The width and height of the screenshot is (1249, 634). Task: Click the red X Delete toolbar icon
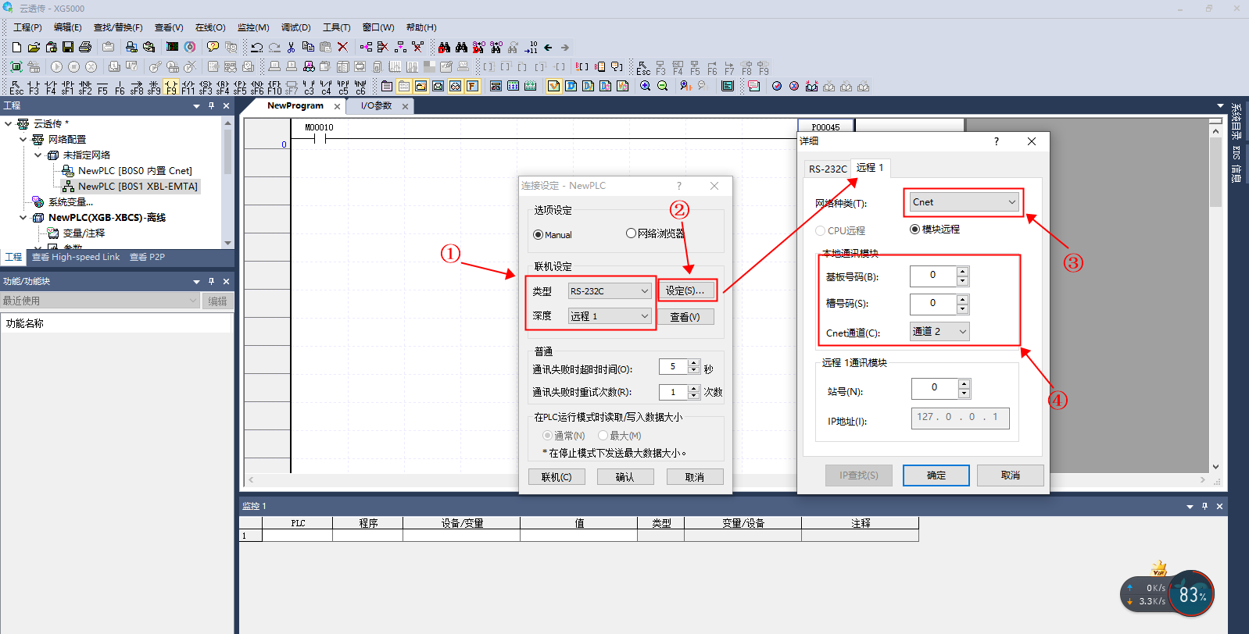pos(342,48)
